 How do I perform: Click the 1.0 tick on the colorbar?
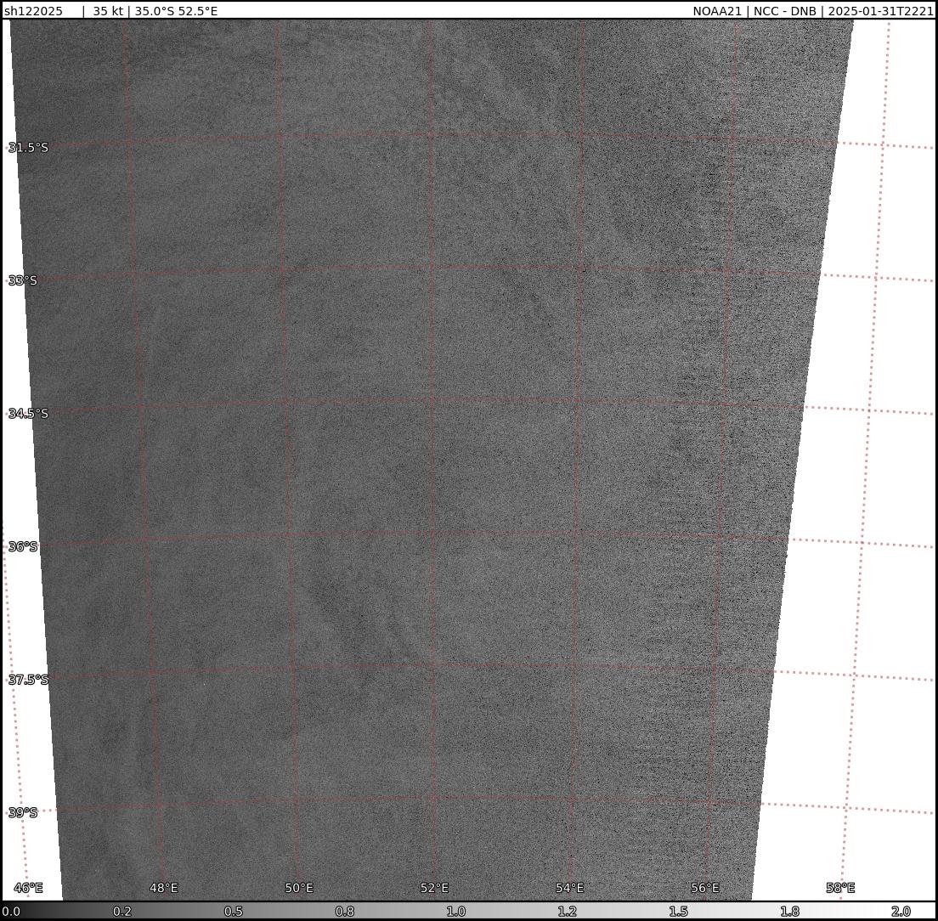point(456,912)
